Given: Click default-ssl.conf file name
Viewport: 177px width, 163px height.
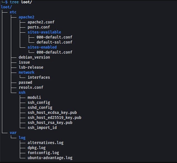Looking at the screenshot, I should 54,42.
